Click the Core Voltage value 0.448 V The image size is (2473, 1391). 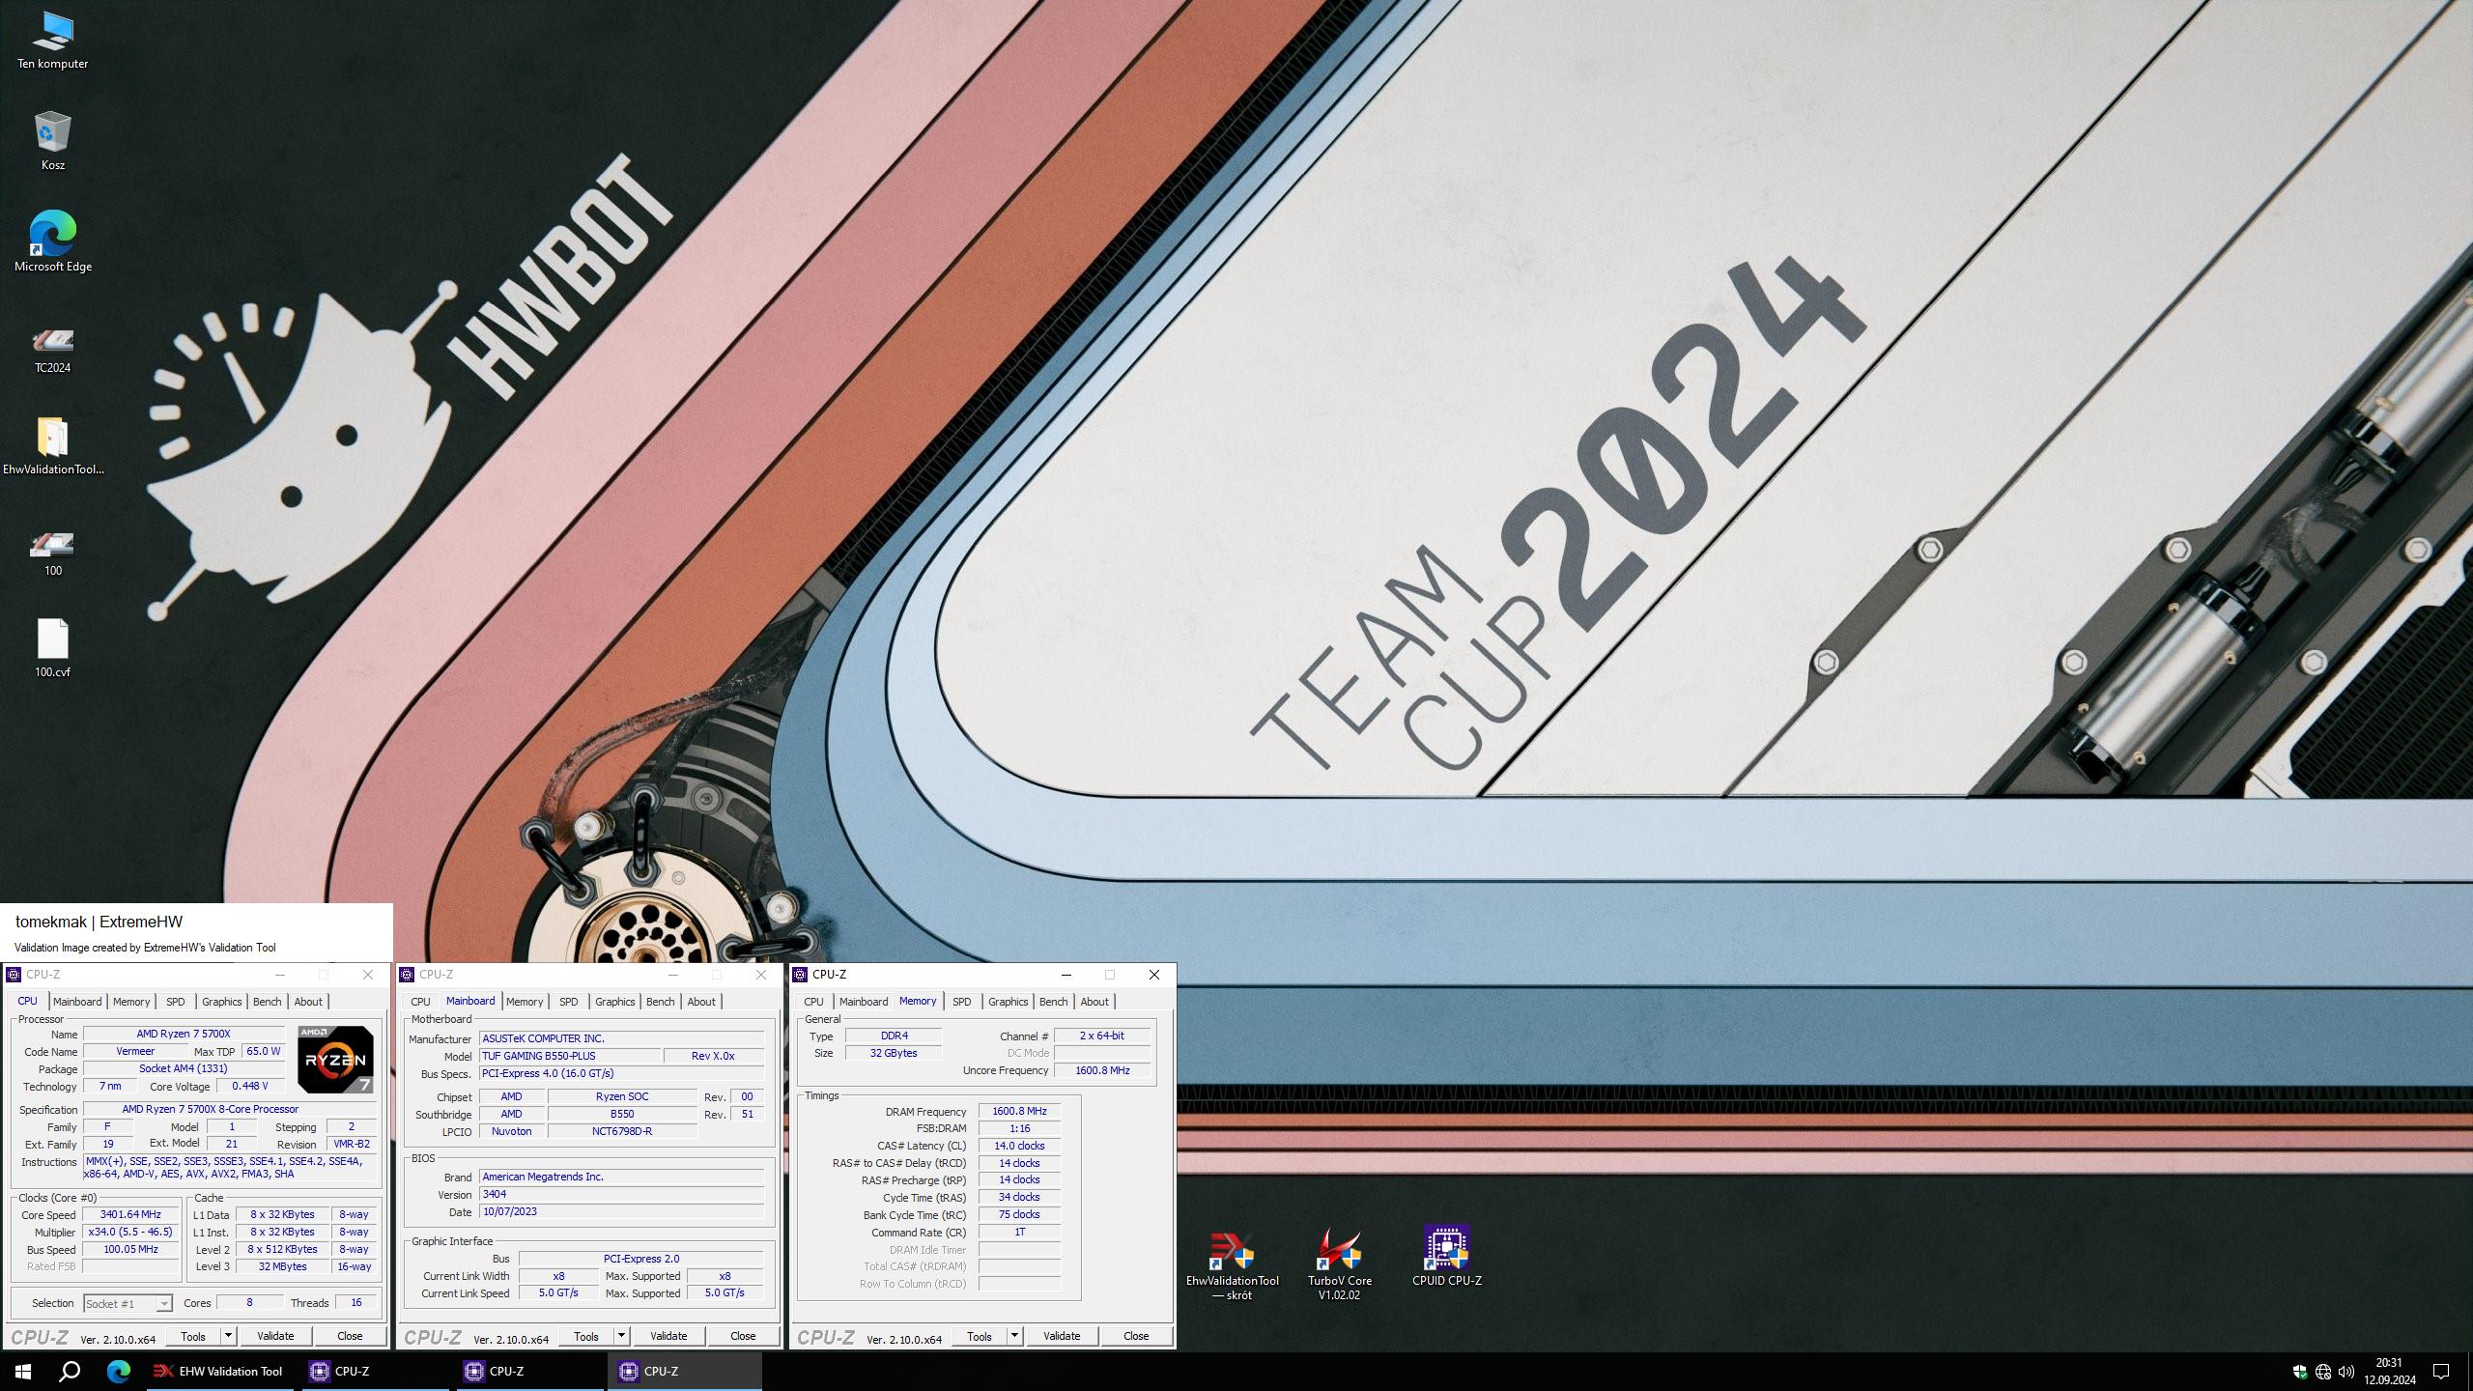[x=249, y=1086]
